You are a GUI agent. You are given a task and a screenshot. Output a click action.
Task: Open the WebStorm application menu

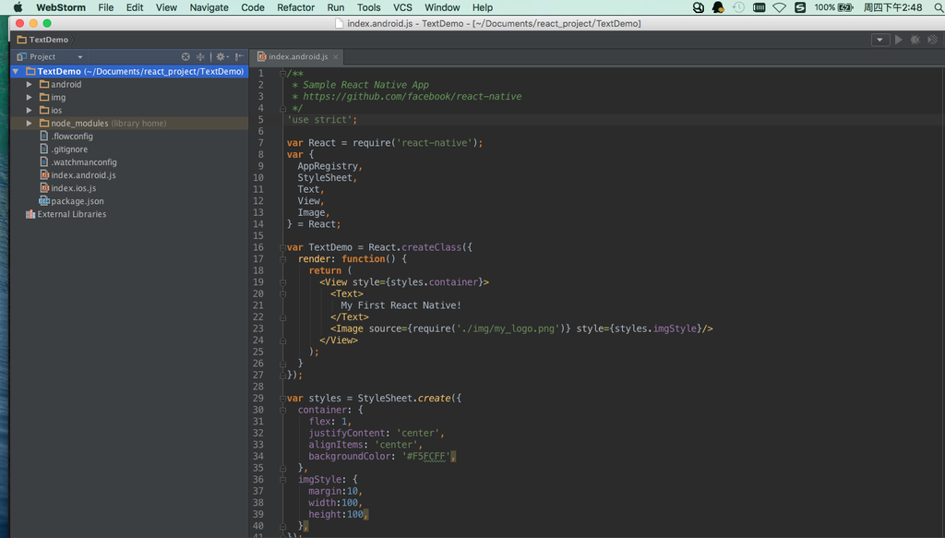61,7
